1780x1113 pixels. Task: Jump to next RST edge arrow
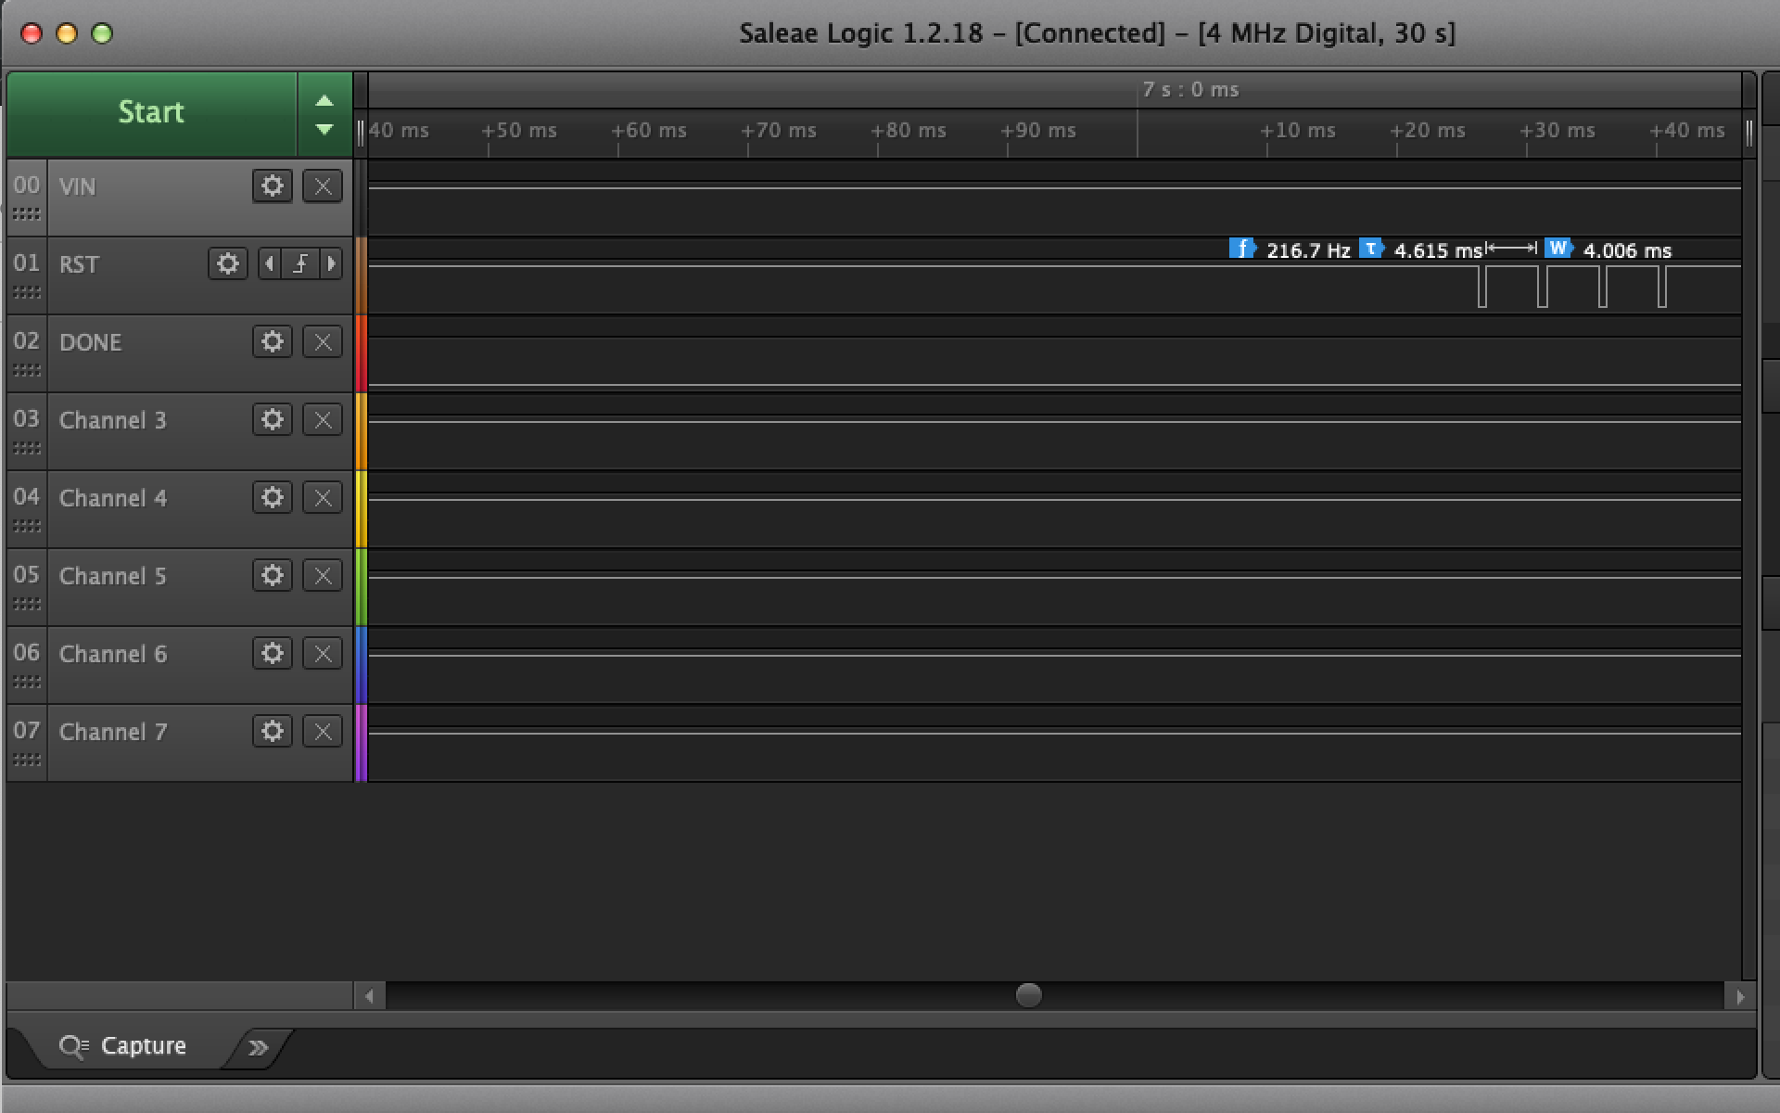point(331,264)
